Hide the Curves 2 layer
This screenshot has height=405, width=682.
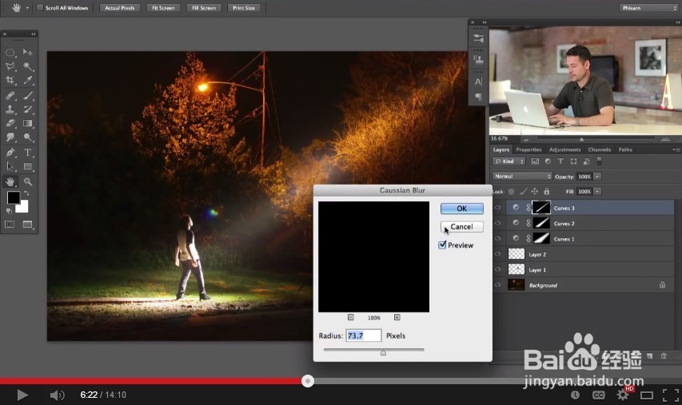(x=498, y=224)
